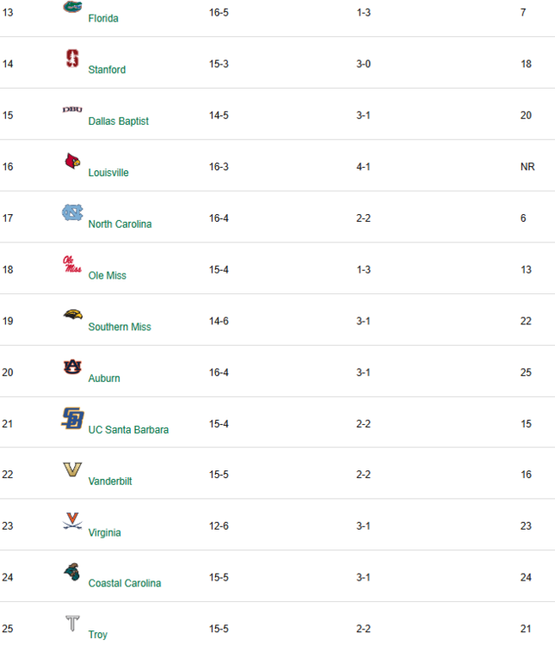Click the Dallas Baptist DBU logo
The height and width of the screenshot is (645, 555).
[x=72, y=110]
